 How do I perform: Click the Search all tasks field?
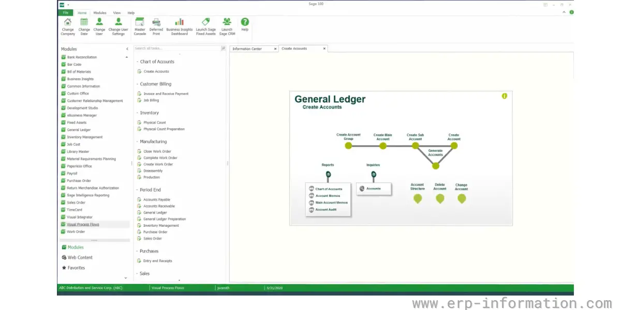pos(177,49)
